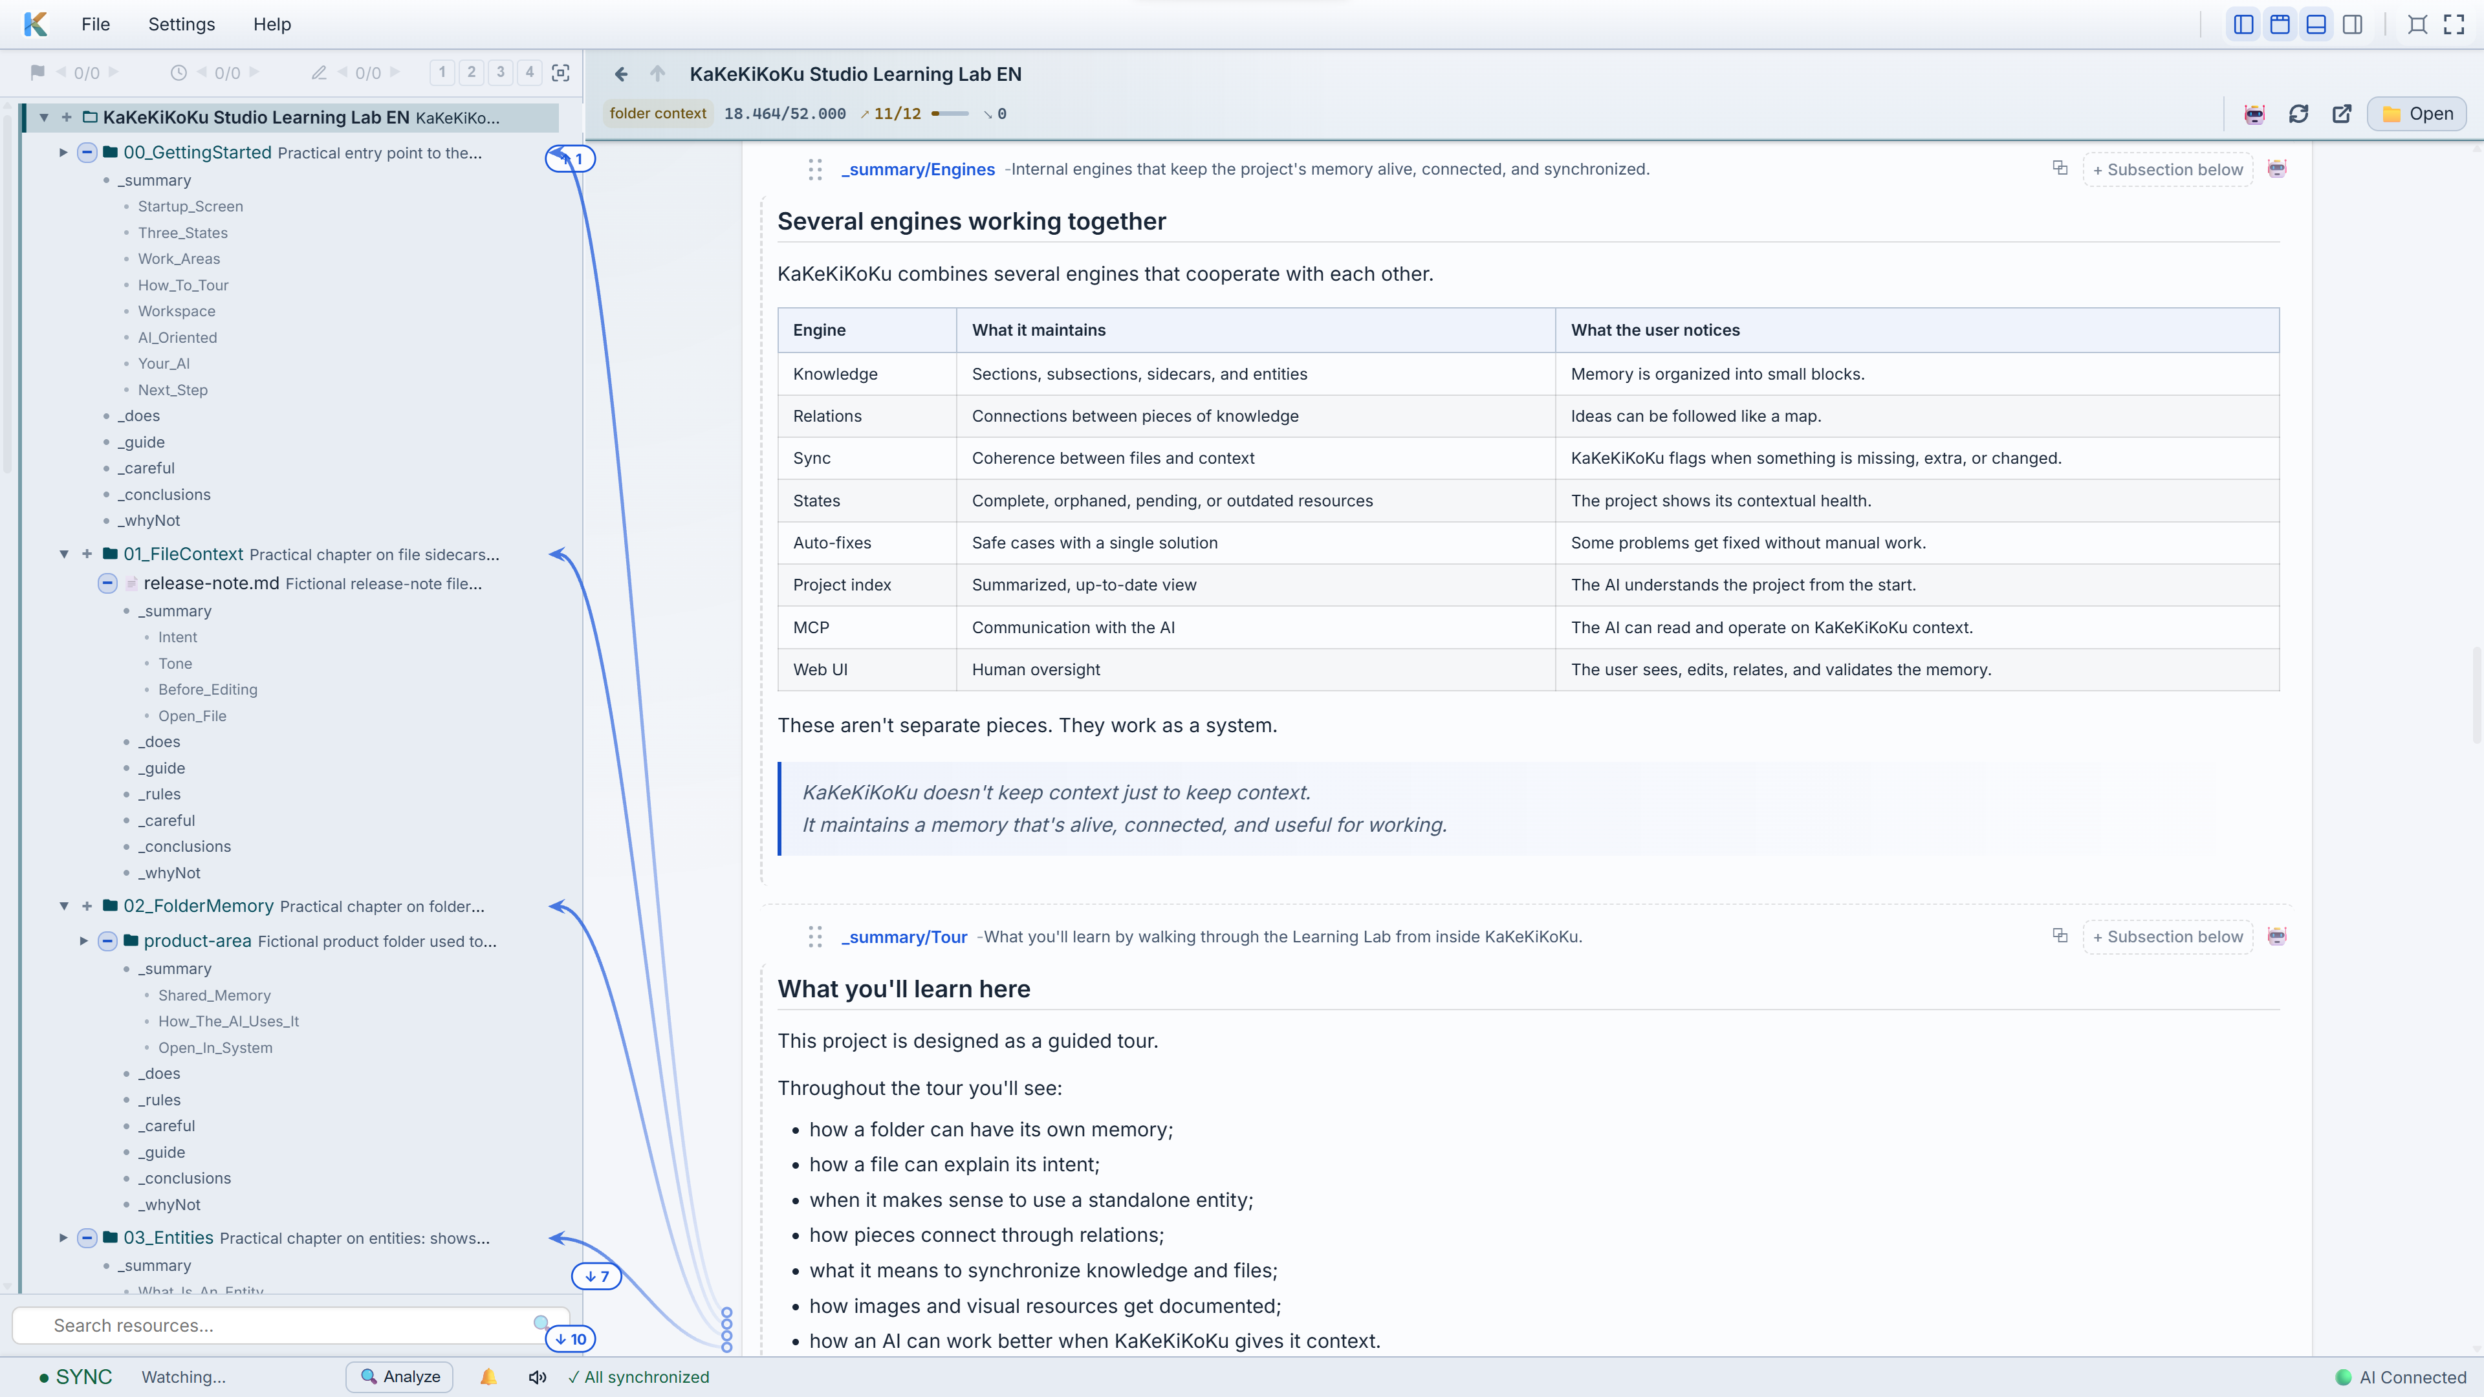The height and width of the screenshot is (1397, 2484).
Task: Click the clock history icon
Action: [179, 72]
